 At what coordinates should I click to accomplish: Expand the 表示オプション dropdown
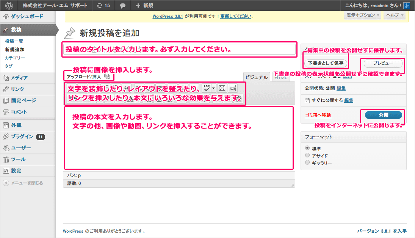point(362,15)
